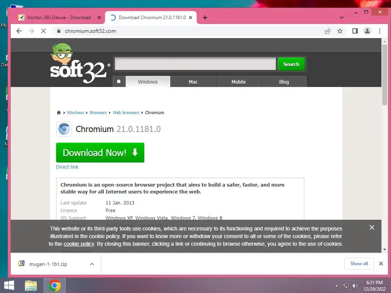
Task: Open the Mac nav tab
Action: click(x=193, y=82)
